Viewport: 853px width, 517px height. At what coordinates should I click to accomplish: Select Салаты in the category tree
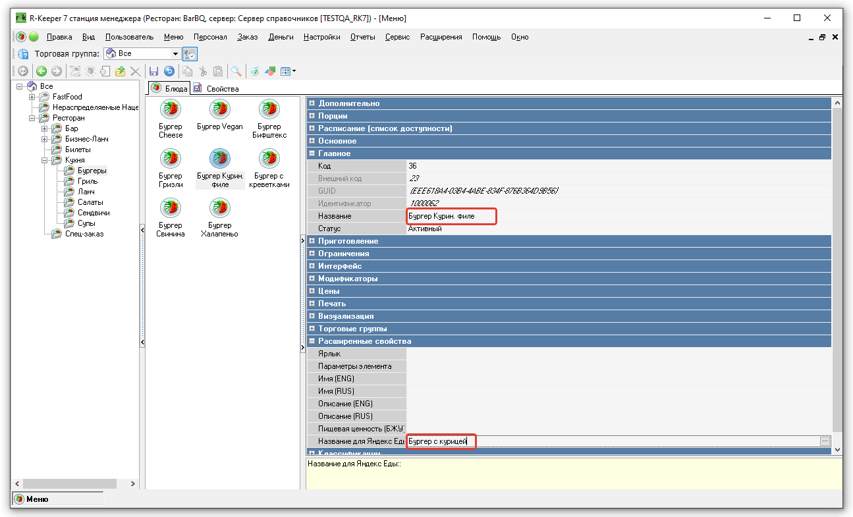[x=90, y=202]
